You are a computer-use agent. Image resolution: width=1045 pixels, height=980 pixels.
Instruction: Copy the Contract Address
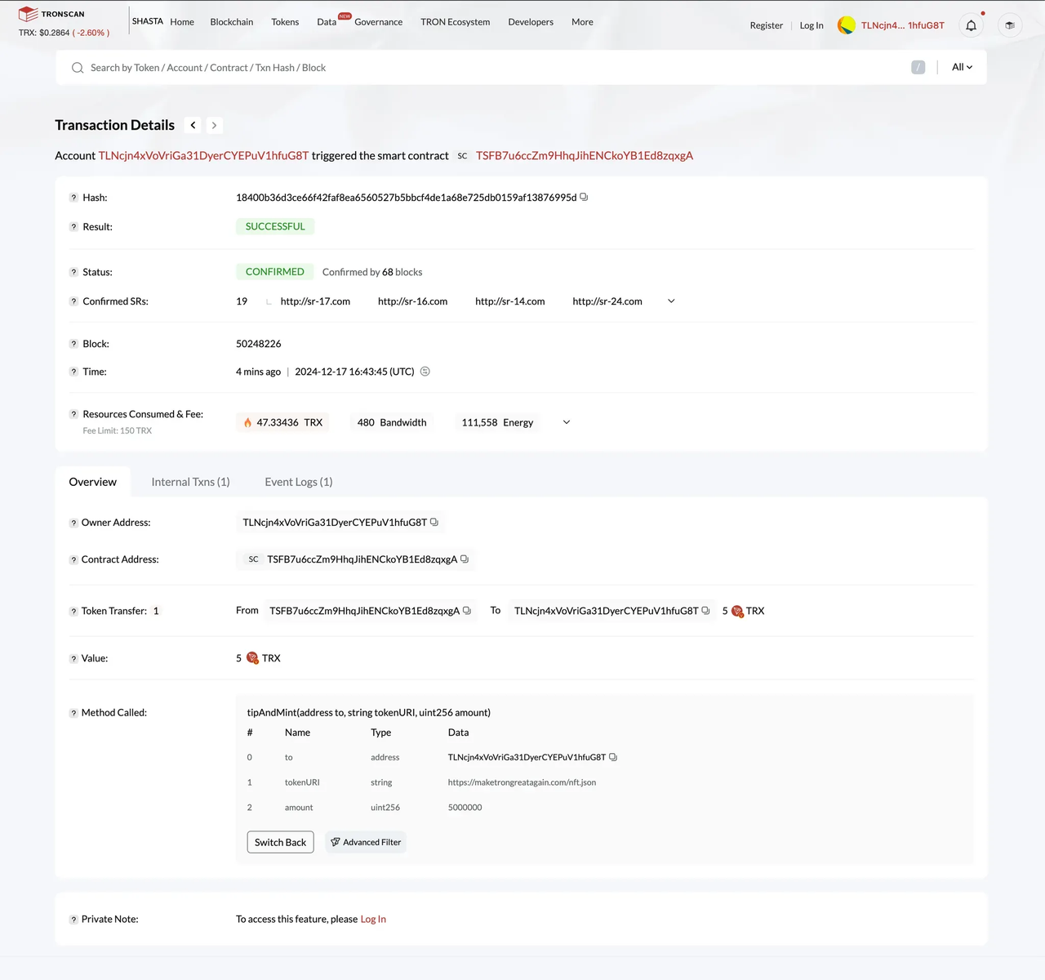[x=465, y=559]
